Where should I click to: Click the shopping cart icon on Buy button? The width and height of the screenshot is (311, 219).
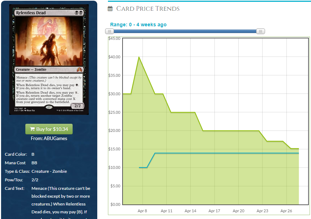[x=32, y=129]
